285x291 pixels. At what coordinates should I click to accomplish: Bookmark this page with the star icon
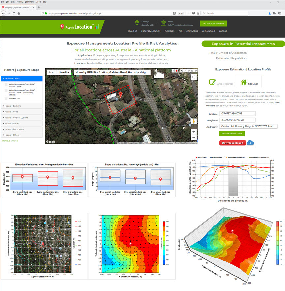point(198,13)
